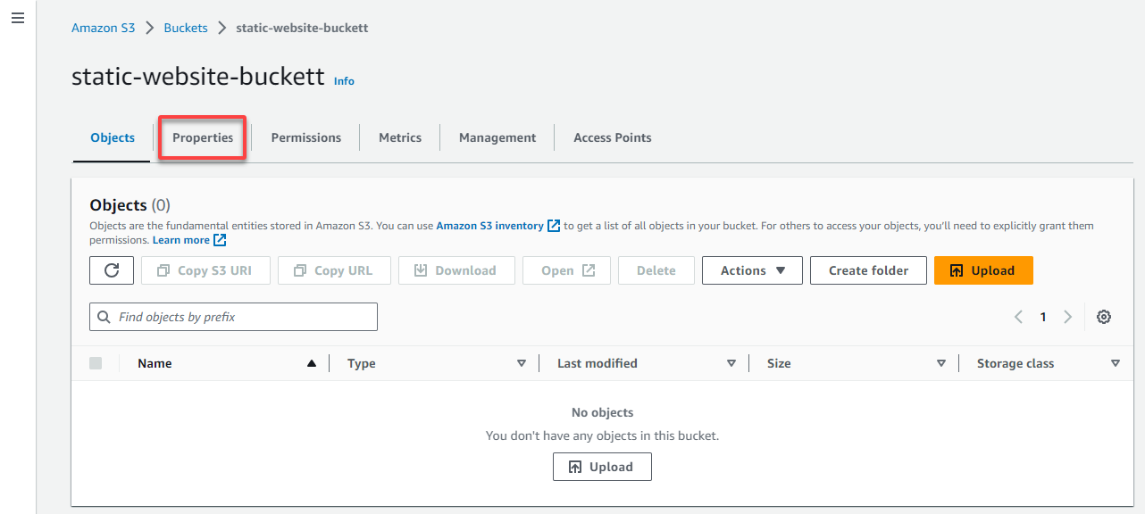Viewport: 1145px width, 514px height.
Task: Open the hamburger navigation menu
Action: point(18,18)
